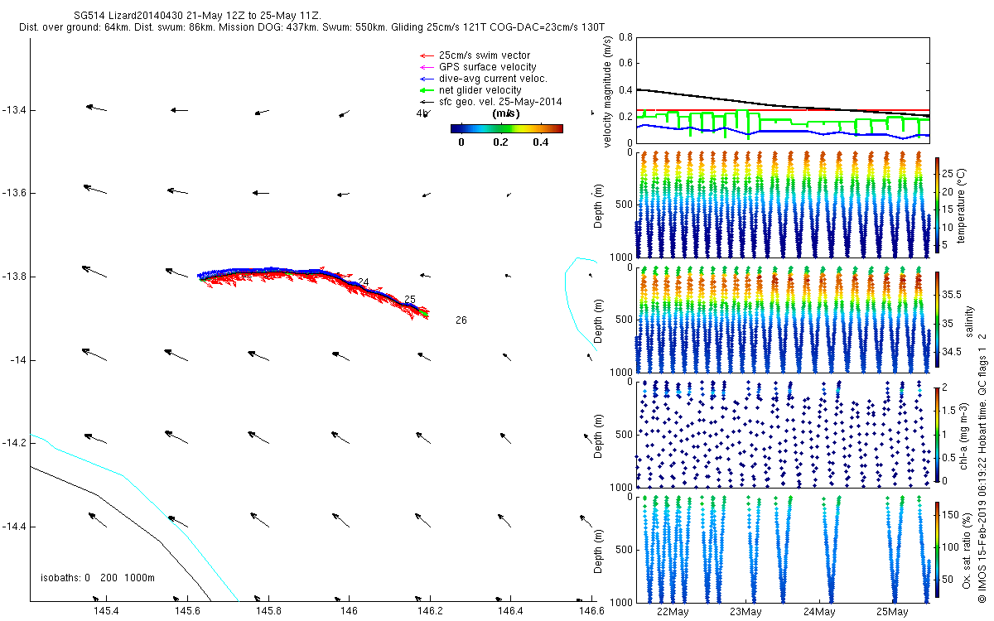Viewport: 994px width, 621px height.
Task: Click the green net glider velocity legend arrow
Action: (427, 90)
